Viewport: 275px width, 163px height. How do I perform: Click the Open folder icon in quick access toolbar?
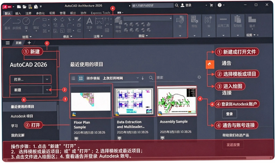click(24, 7)
